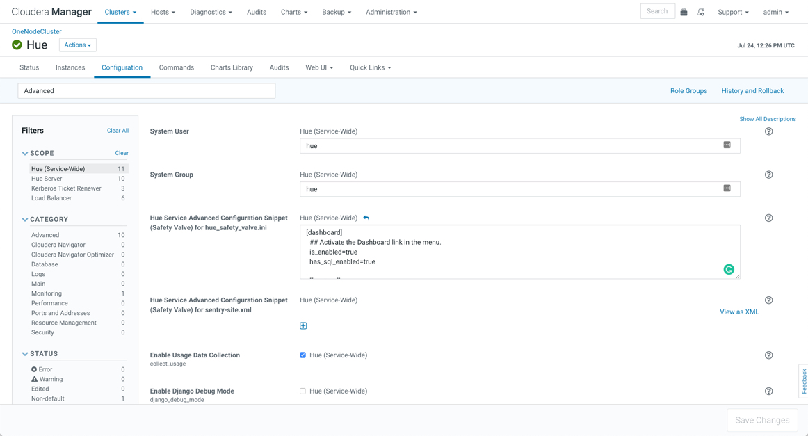This screenshot has width=808, height=436.
Task: Click the Cloudera Manager logo
Action: coord(51,11)
